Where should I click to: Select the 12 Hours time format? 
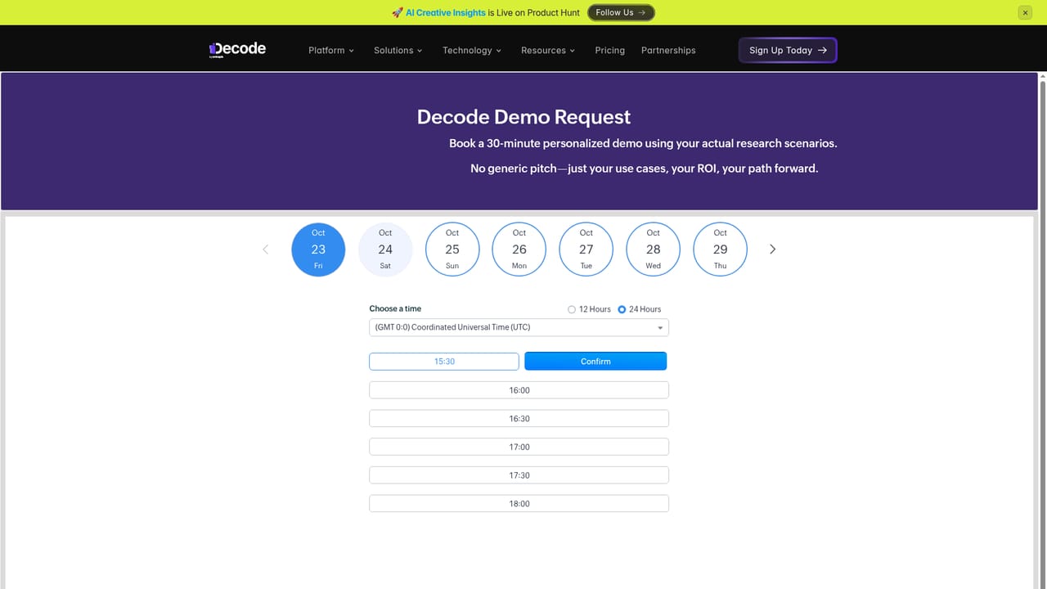pos(572,309)
